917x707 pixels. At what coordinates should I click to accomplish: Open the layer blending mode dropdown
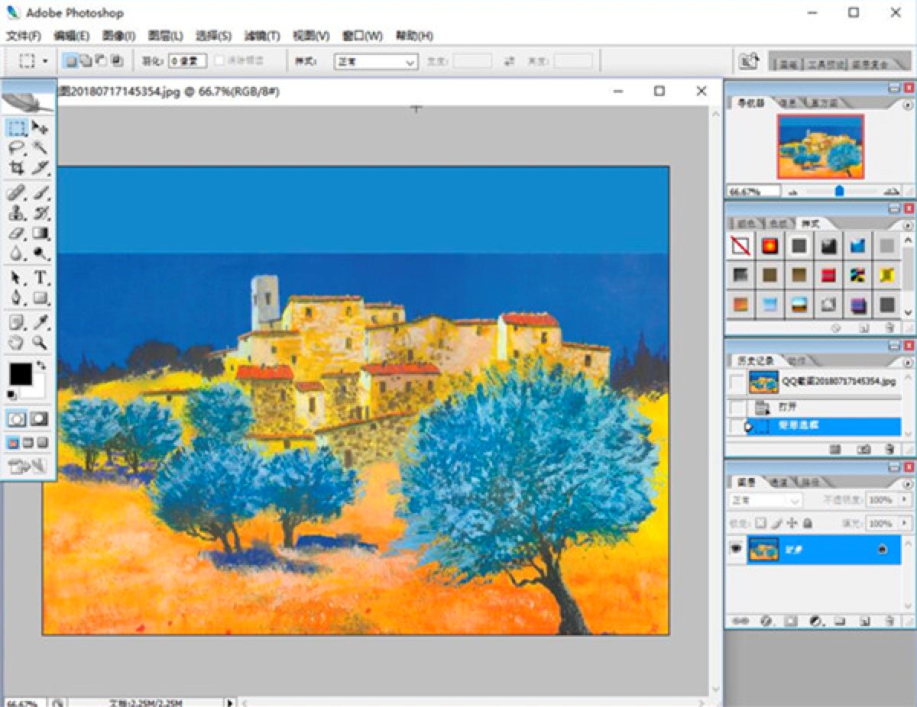pyautogui.click(x=764, y=501)
